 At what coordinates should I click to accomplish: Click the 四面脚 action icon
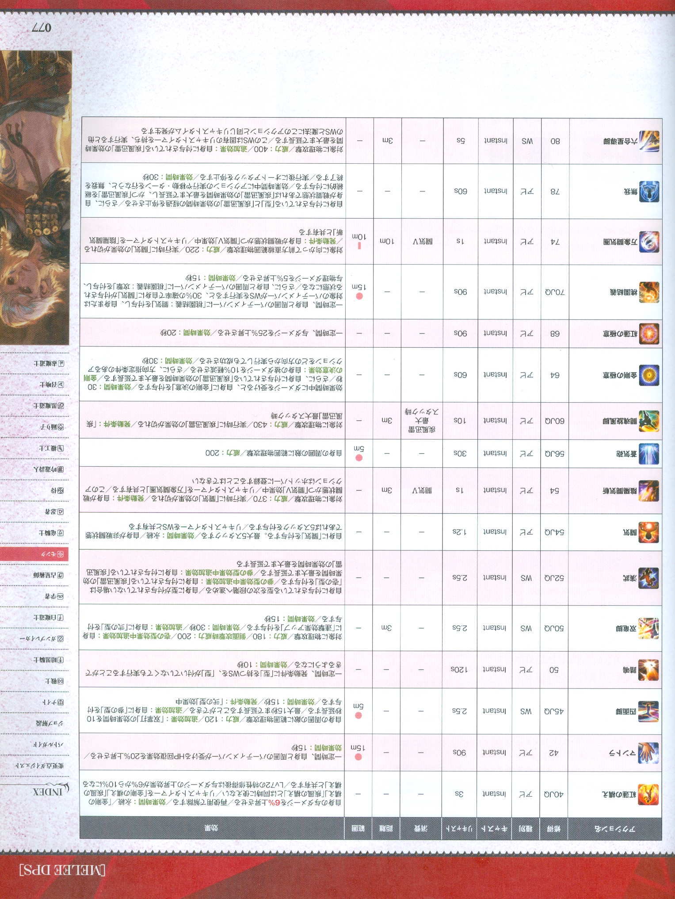tap(648, 711)
